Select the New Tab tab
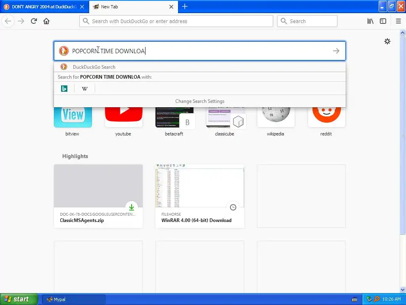This screenshot has height=305, width=406. tap(134, 7)
